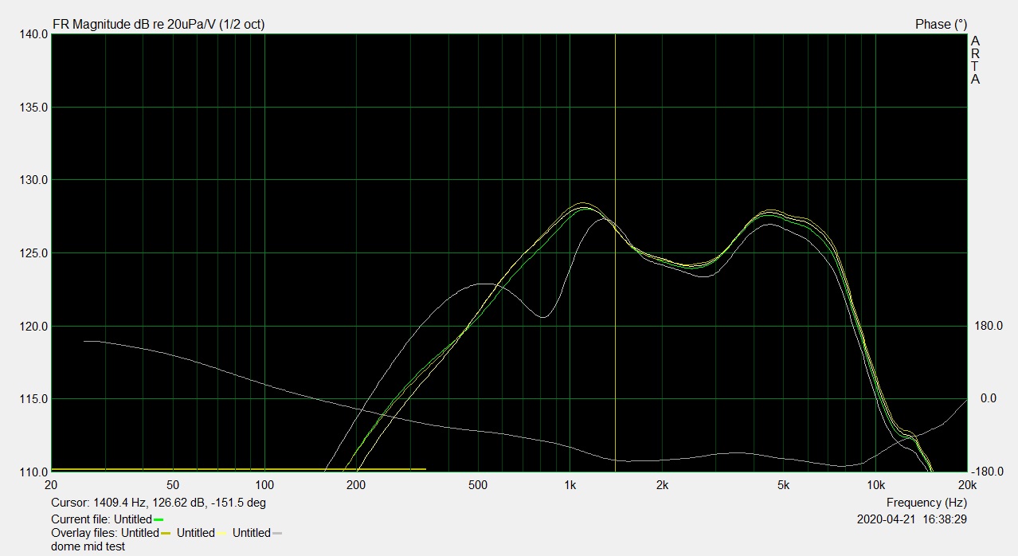Click the 100 frequency axis tick label
Screen dimensions: 1018x556
point(264,485)
